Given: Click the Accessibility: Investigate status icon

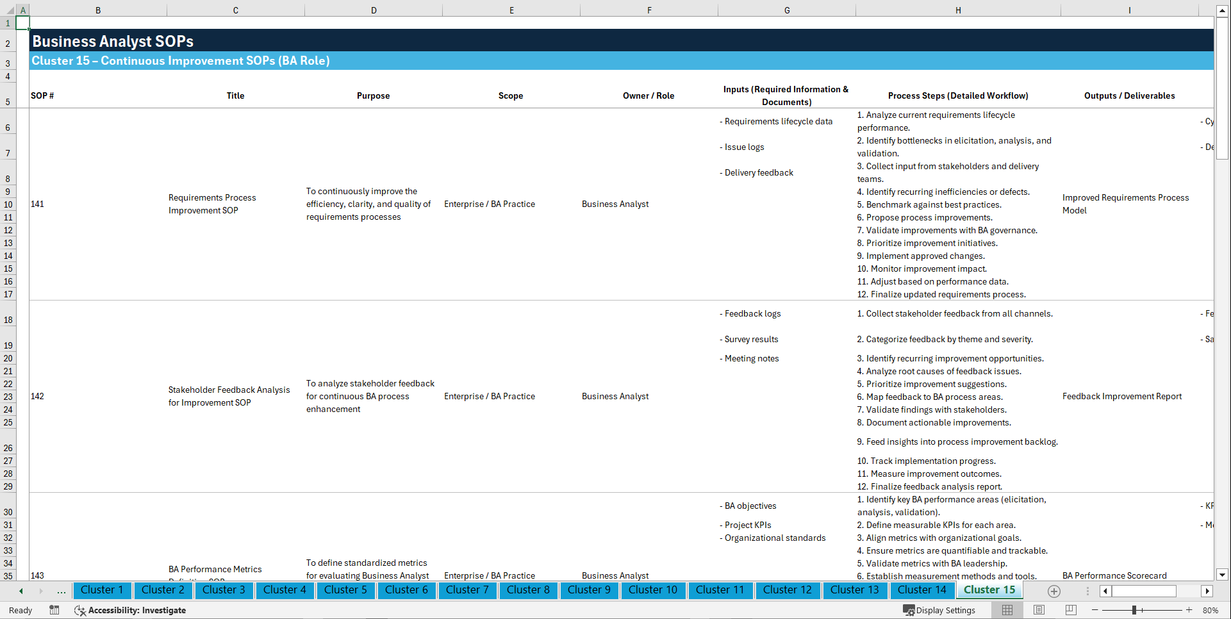Looking at the screenshot, I should point(80,610).
